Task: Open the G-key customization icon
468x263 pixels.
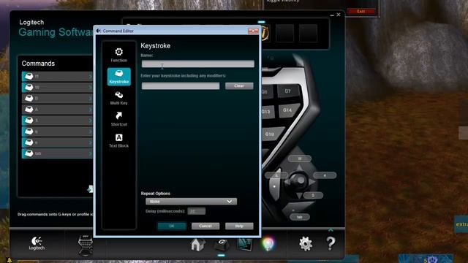Action: (222, 245)
